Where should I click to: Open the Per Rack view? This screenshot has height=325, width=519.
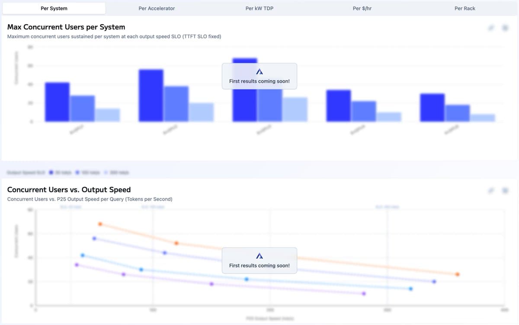(465, 8)
